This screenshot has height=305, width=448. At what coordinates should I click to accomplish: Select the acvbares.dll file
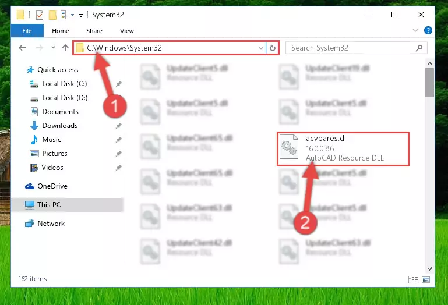pyautogui.click(x=343, y=148)
